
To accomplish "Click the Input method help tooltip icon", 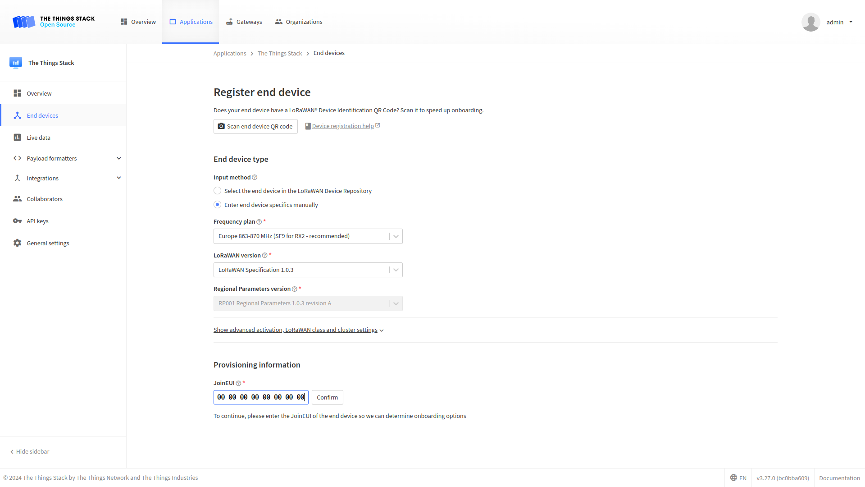I will coord(255,178).
